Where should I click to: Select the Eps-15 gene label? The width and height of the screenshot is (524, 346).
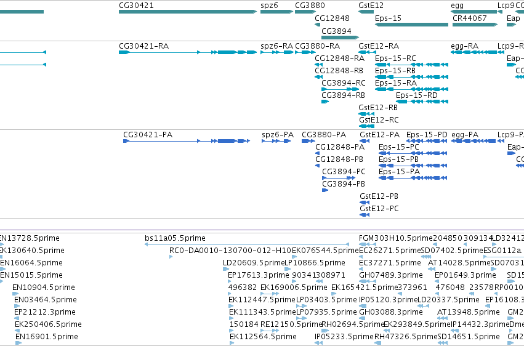[388, 18]
